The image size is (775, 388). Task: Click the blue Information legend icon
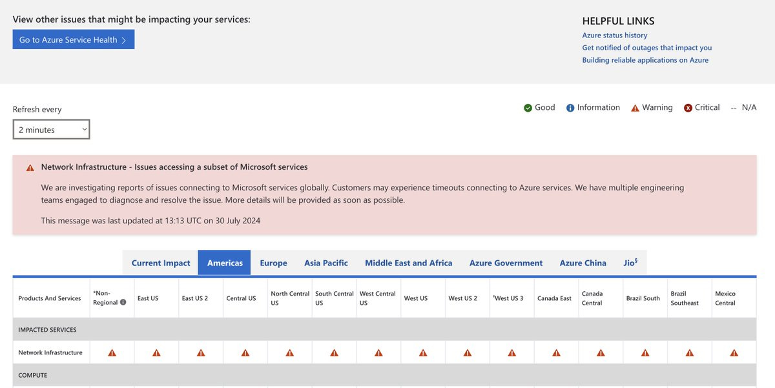click(570, 108)
